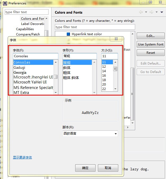
Task: Click the Edit... button
Action: click(x=150, y=36)
